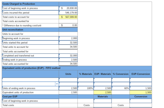Click the dotted EUP row EUP-Materials field
This screenshot has height=108, width=164.
(102, 84)
